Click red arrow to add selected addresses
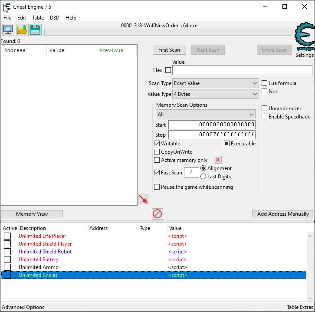Viewport: 315px width, 312px height. 144,200
